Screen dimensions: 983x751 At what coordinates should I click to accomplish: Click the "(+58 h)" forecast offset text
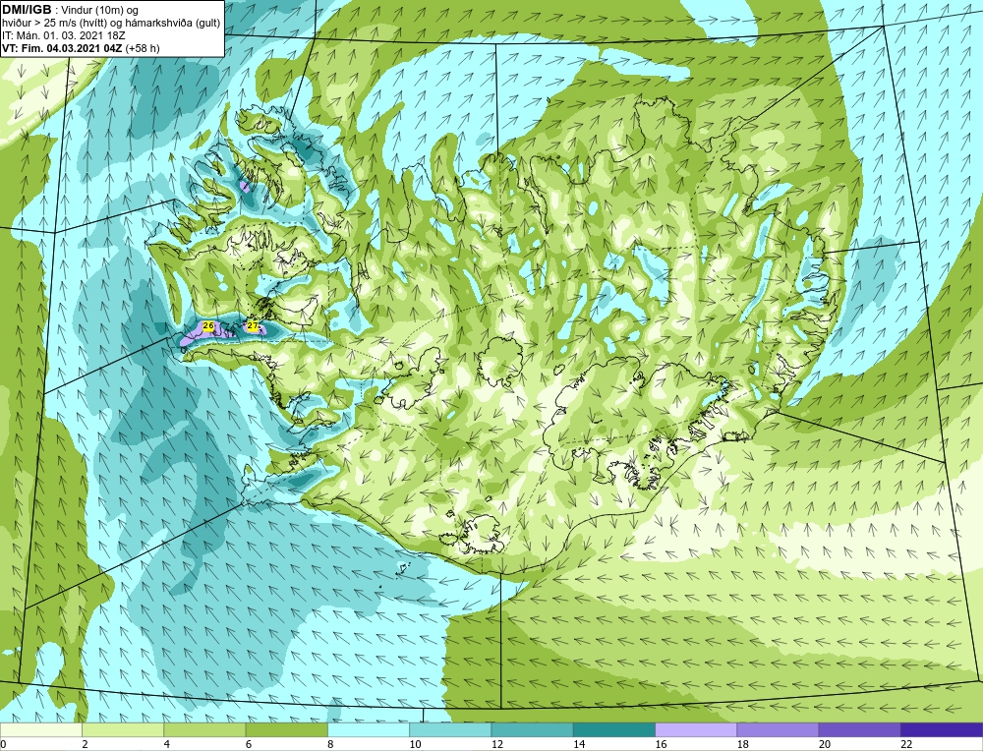143,48
